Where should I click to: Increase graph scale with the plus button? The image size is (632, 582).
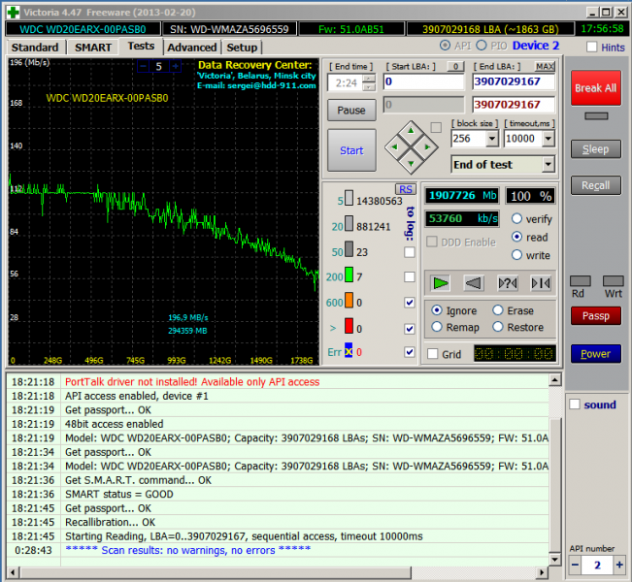tap(176, 67)
